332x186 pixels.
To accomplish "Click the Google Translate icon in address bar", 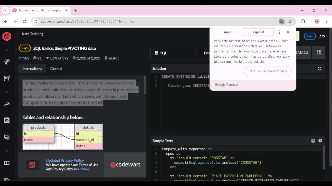I will point(281,21).
